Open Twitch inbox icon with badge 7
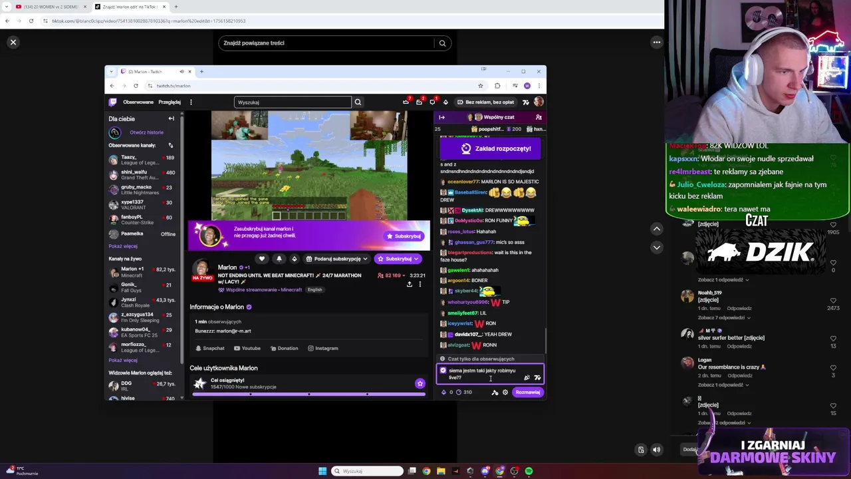The image size is (851, 479). pos(406,102)
